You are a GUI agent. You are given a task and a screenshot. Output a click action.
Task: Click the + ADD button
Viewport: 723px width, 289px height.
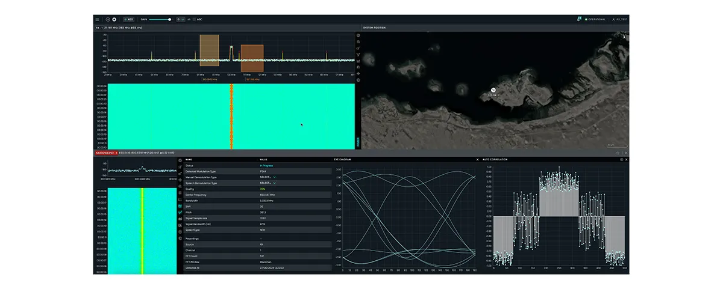(129, 19)
